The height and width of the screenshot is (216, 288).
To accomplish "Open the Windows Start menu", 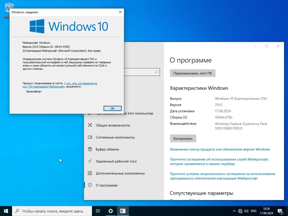I will click(6, 211).
